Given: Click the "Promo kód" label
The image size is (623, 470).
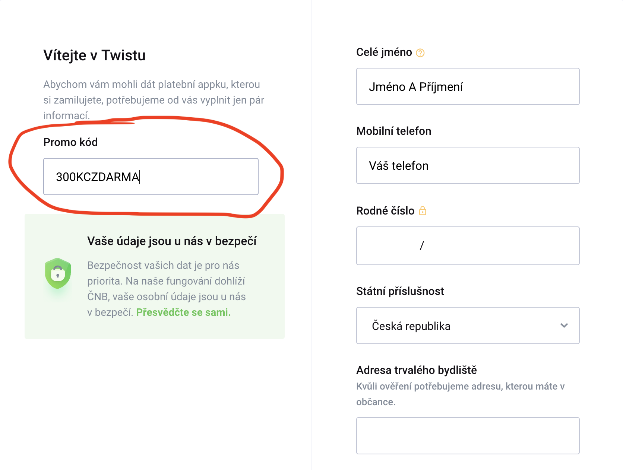Looking at the screenshot, I should point(70,142).
